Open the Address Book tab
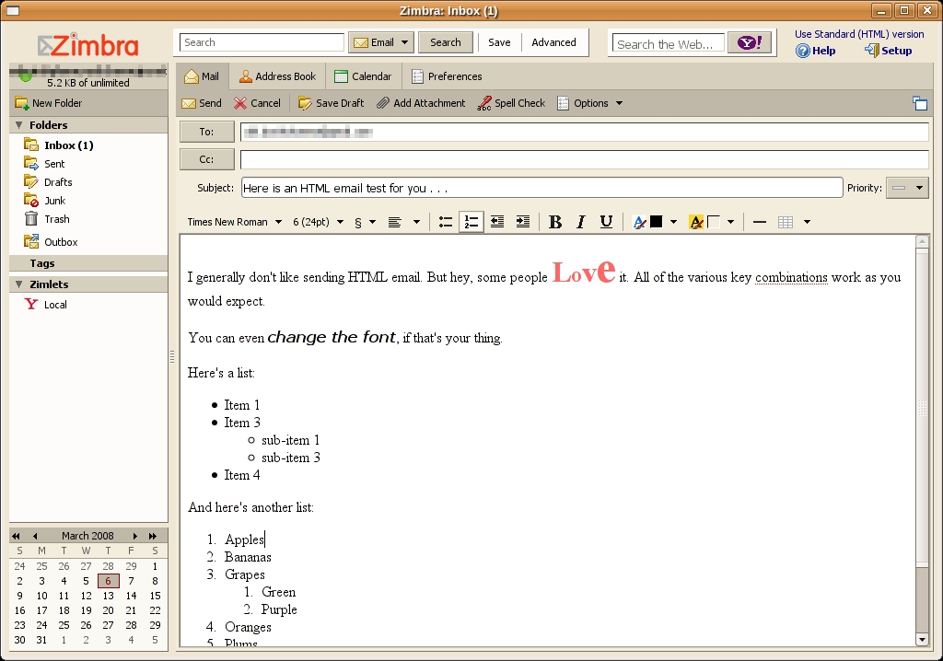 277,76
